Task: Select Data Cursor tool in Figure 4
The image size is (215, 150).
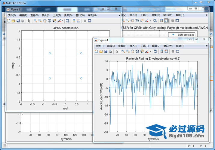Action: click(x=142, y=51)
